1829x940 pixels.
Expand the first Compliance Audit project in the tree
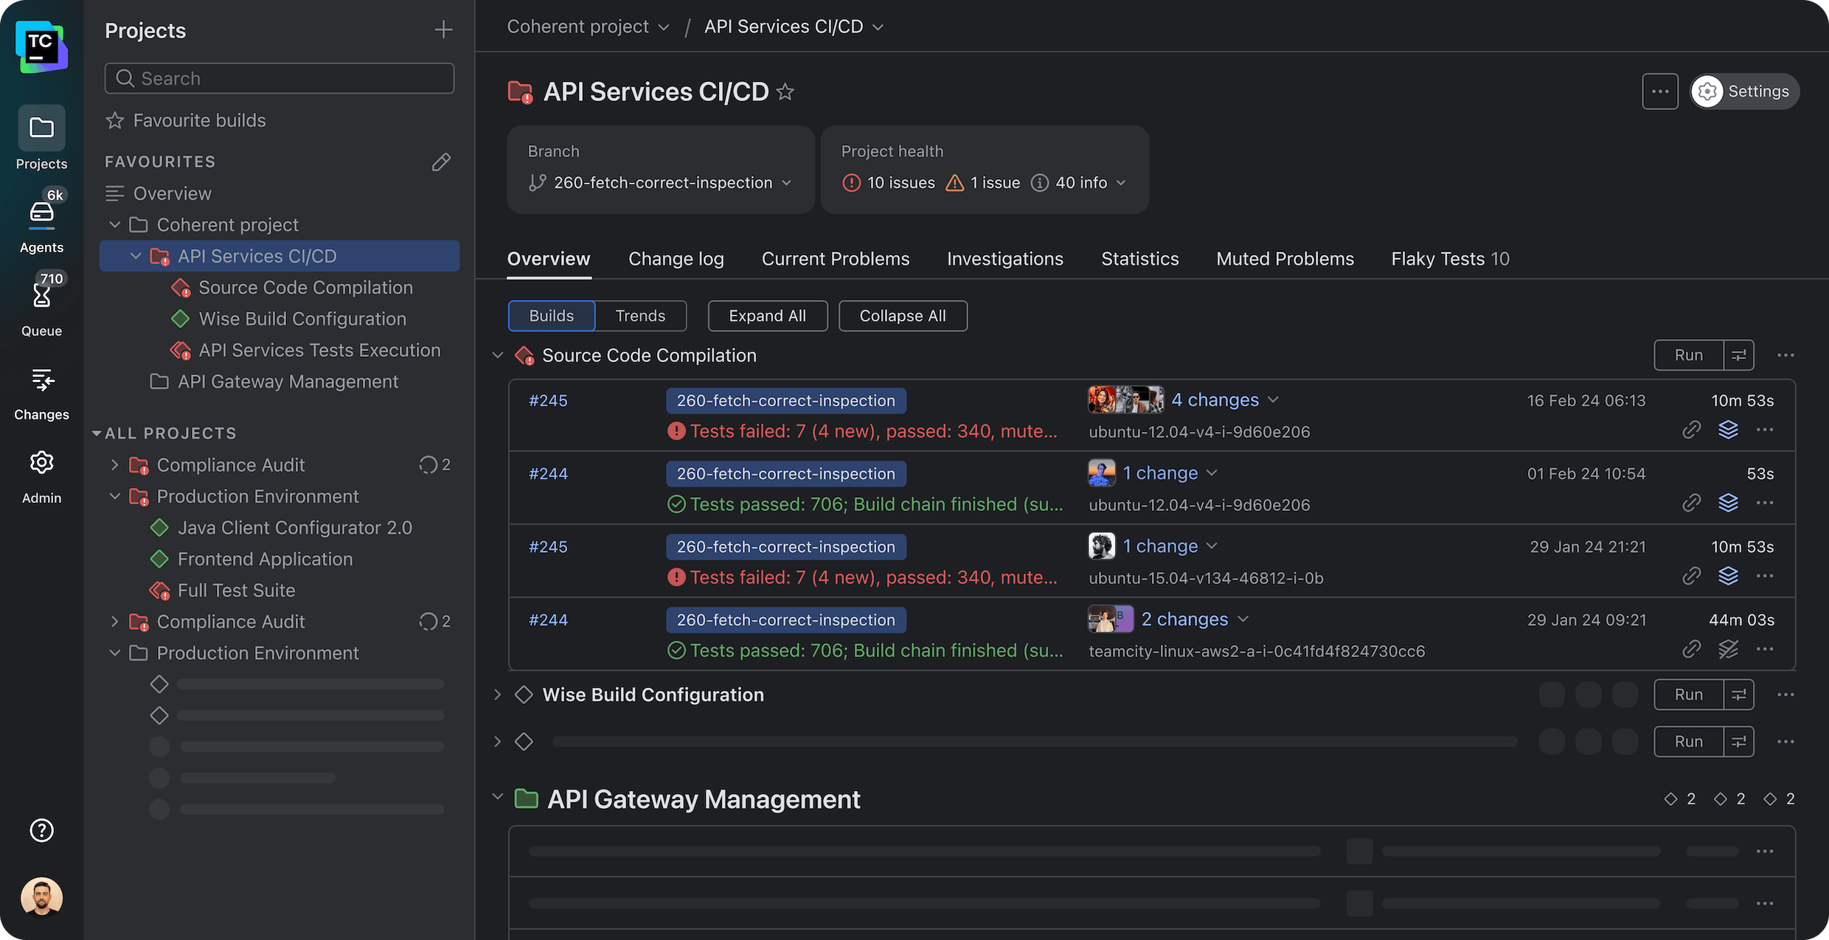click(114, 465)
